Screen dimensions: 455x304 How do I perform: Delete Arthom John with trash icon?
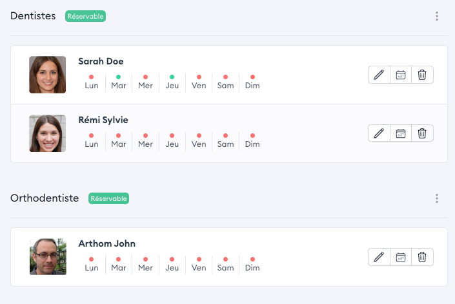pos(422,257)
